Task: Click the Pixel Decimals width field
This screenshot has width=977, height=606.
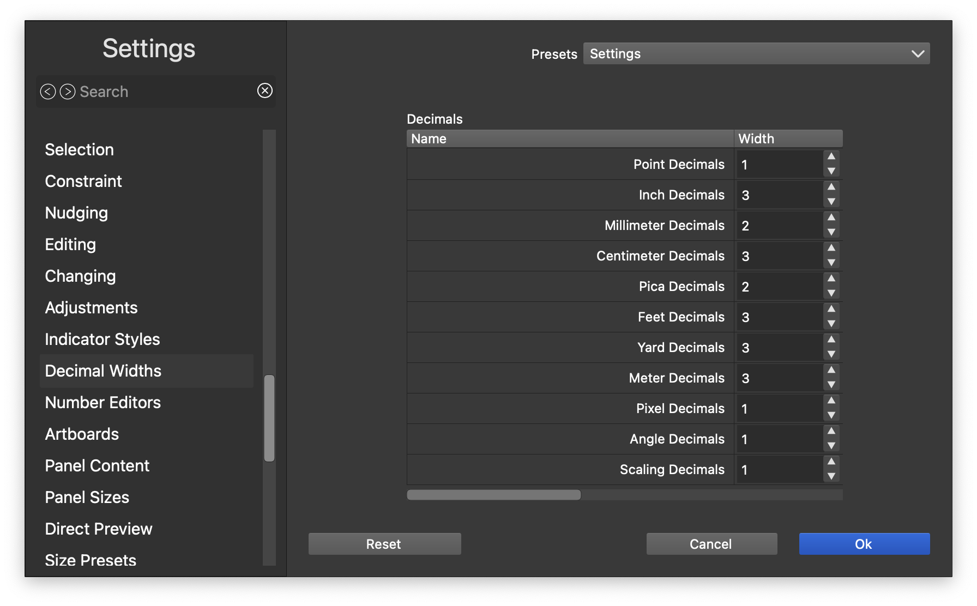Action: click(779, 409)
